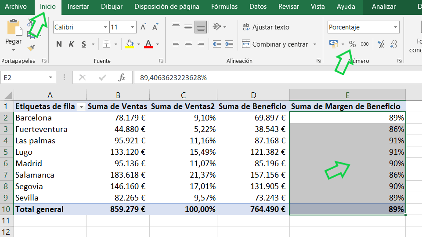Click the insert function fx icon
The image size is (422, 237).
(122, 78)
